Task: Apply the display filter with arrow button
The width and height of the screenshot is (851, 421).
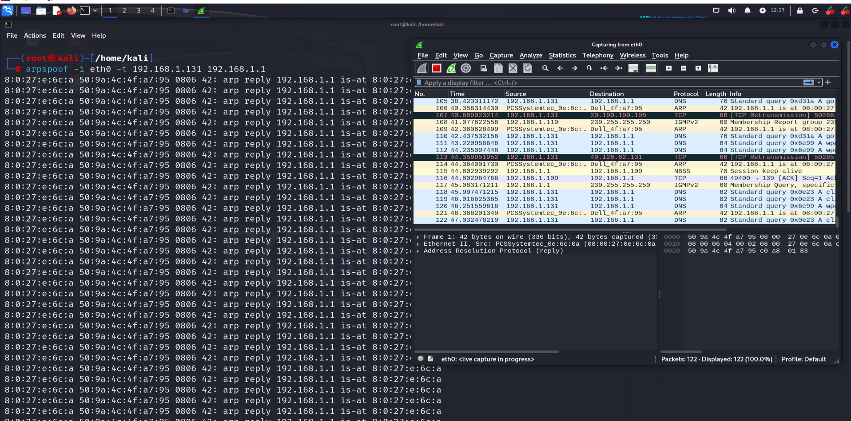Action: point(809,83)
